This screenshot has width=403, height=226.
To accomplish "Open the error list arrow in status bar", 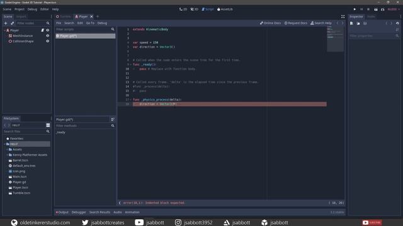I will pos(120,203).
